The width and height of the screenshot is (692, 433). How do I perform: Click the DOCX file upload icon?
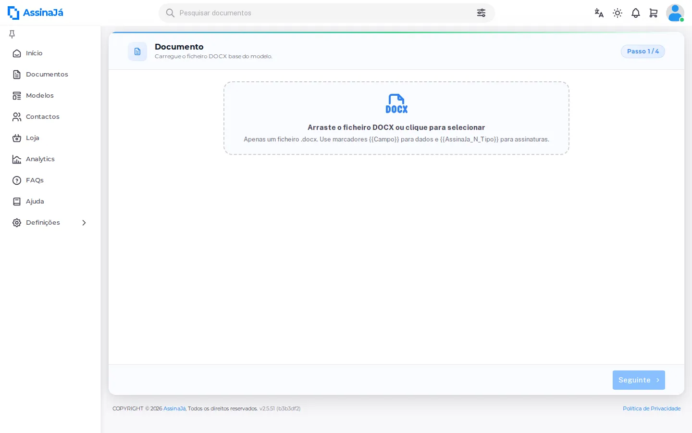396,103
